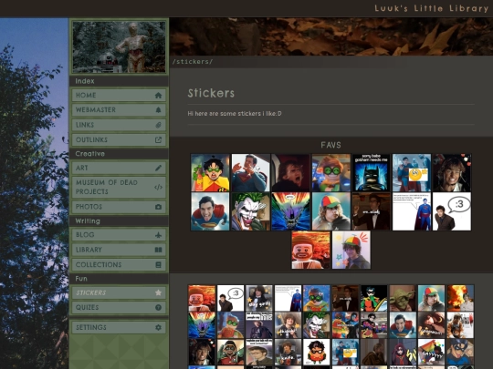Click the Joker sticker in Favs
This screenshot has height=369, width=493.
pyautogui.click(x=250, y=211)
